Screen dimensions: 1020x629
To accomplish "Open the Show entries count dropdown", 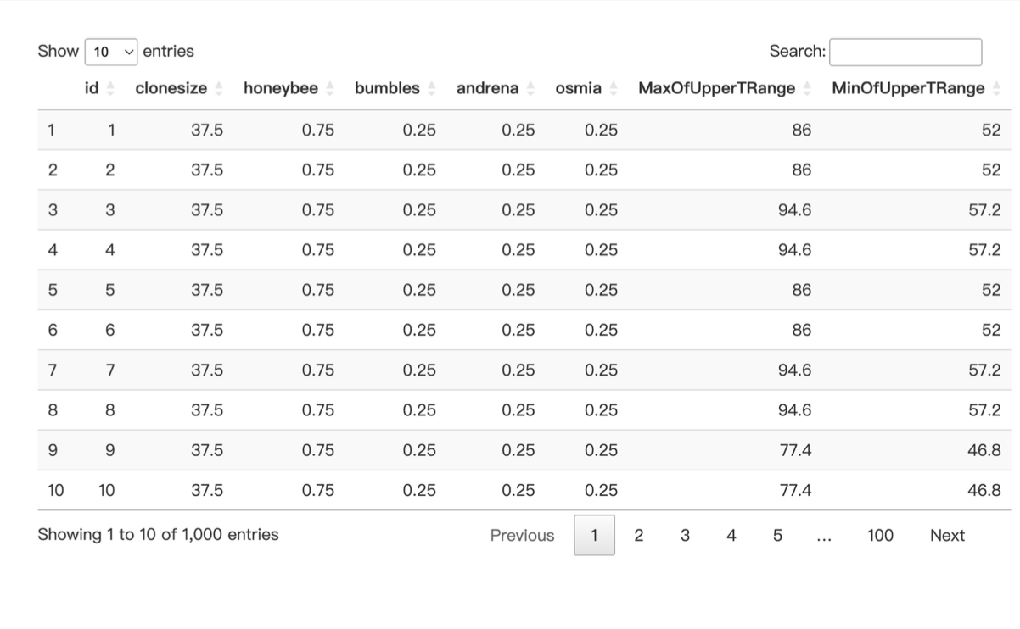I will (x=112, y=52).
